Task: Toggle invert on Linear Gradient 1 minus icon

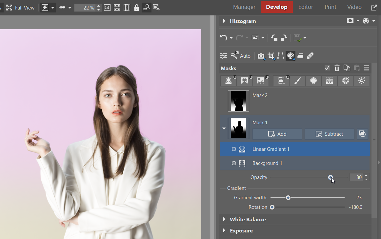Action: pyautogui.click(x=234, y=149)
